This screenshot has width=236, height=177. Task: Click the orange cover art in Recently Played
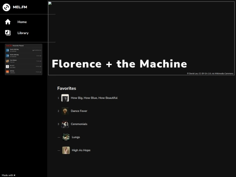click(7, 72)
